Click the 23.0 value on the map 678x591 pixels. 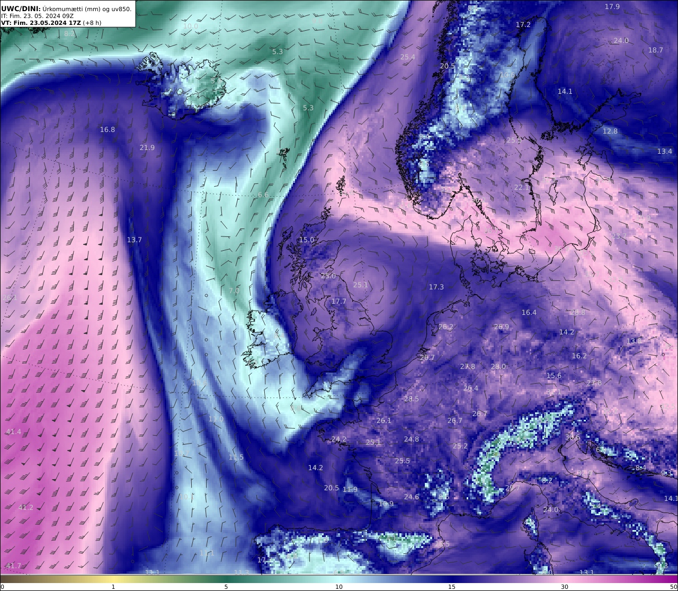[x=328, y=276]
